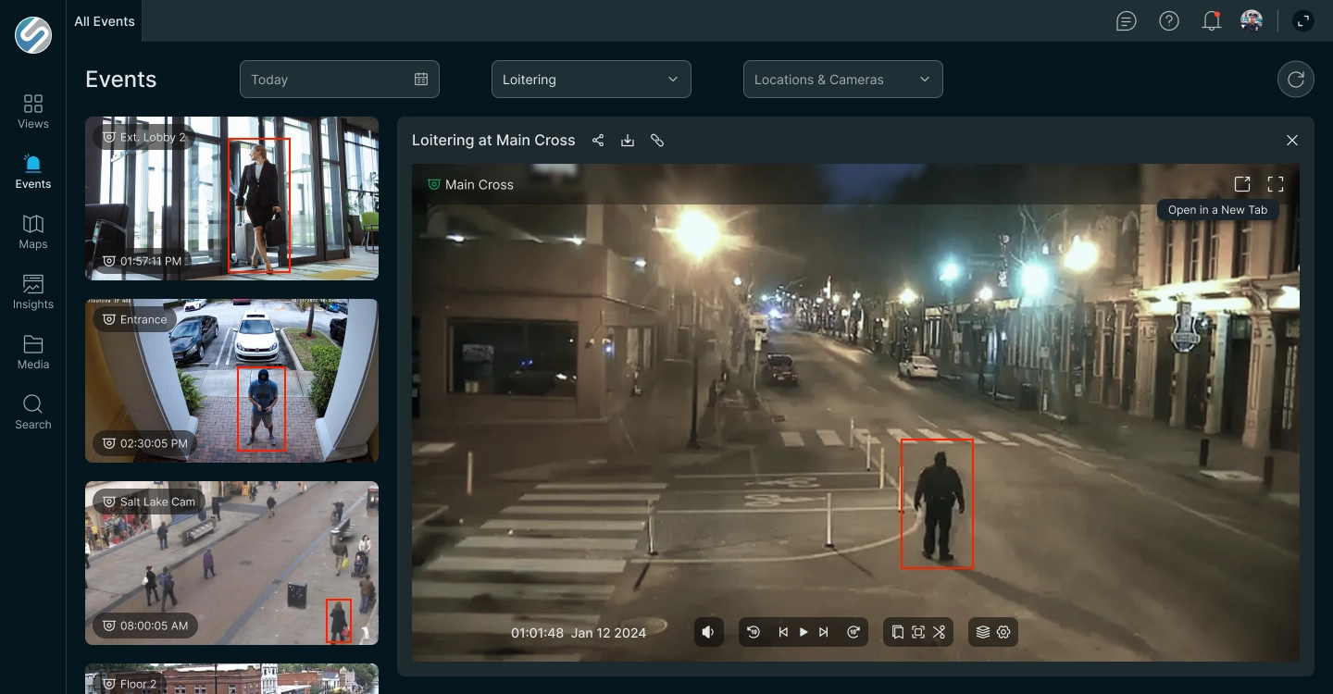Expand the Locations & Cameras dropdown
Viewport: 1333px width, 694px height.
(x=843, y=80)
